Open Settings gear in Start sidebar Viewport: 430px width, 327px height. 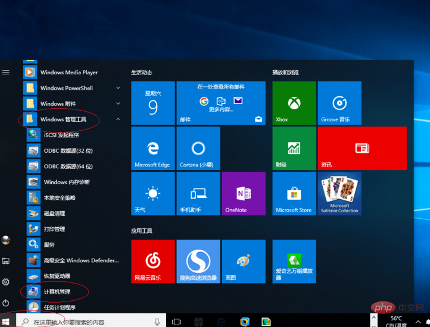point(6,282)
